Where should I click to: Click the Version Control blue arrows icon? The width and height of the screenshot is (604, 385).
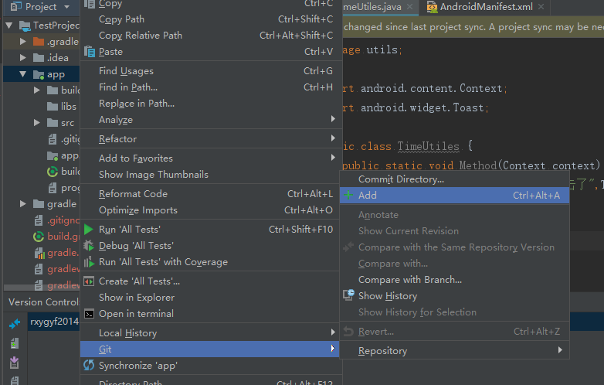[15, 324]
